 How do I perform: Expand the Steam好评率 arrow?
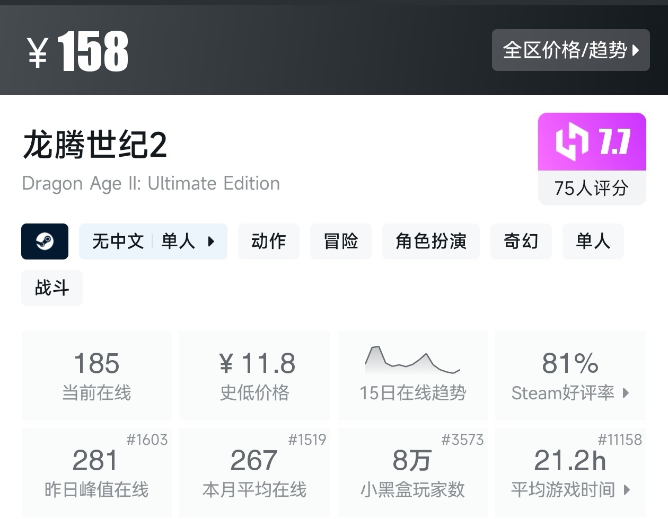tap(626, 393)
